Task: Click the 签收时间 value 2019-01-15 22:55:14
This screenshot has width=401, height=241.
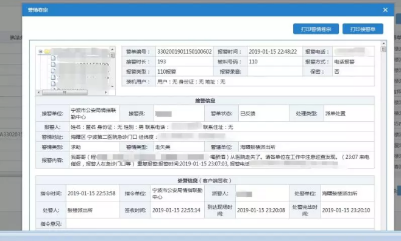Action: click(177, 210)
